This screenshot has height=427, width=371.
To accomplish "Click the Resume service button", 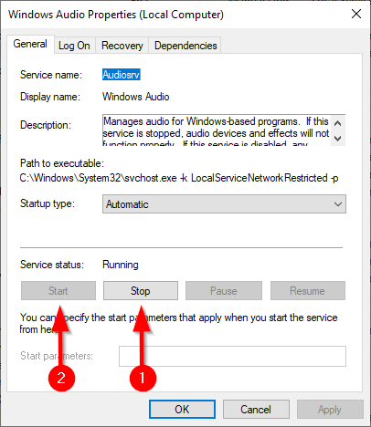I will tap(308, 291).
